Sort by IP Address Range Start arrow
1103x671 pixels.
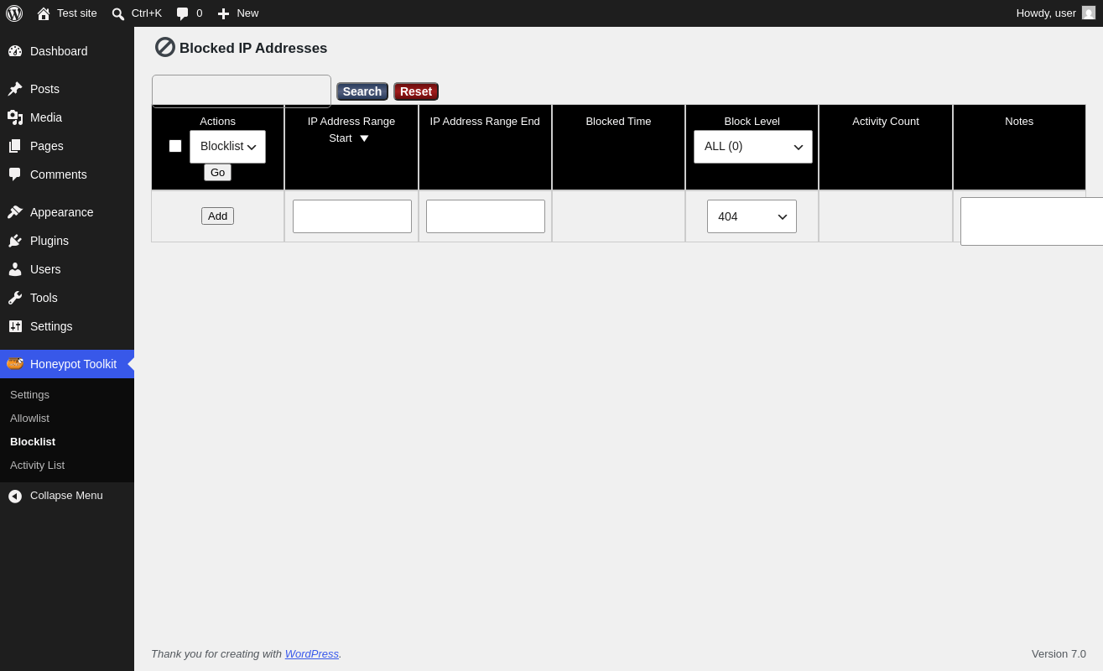[364, 138]
